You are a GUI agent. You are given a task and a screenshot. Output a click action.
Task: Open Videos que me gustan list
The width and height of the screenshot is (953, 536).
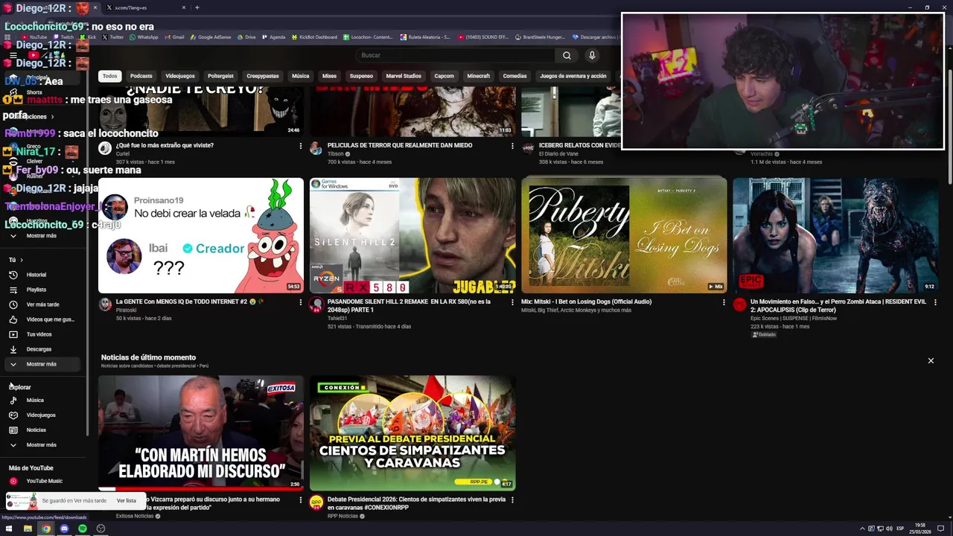click(x=50, y=319)
